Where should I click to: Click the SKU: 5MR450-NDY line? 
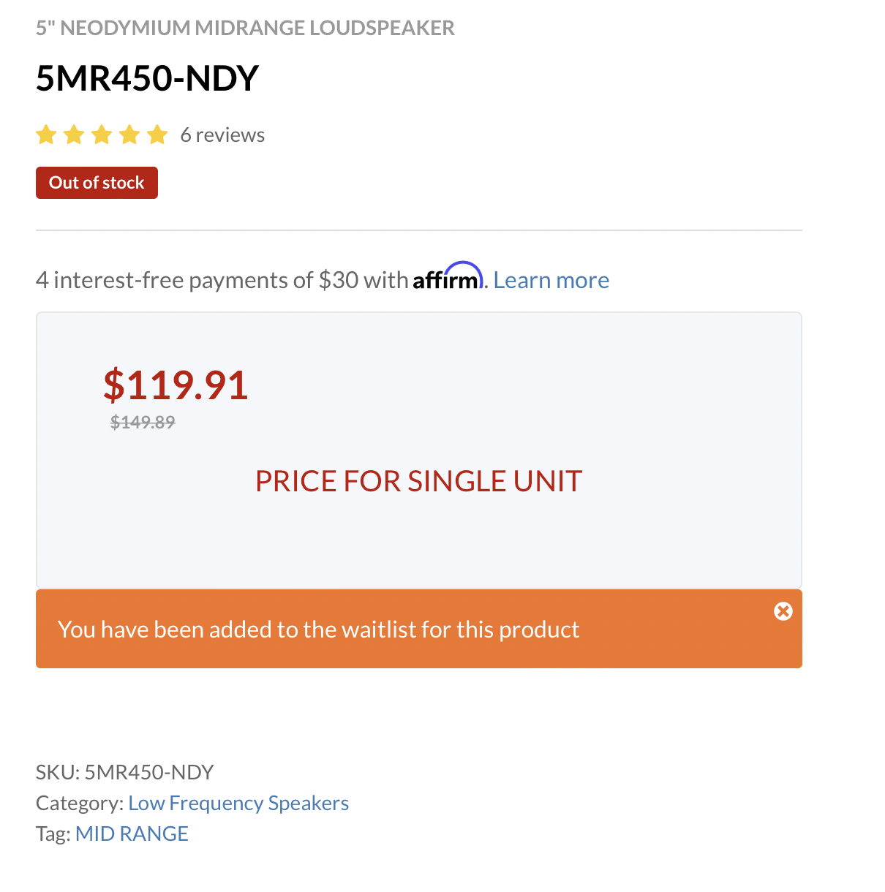(x=125, y=772)
